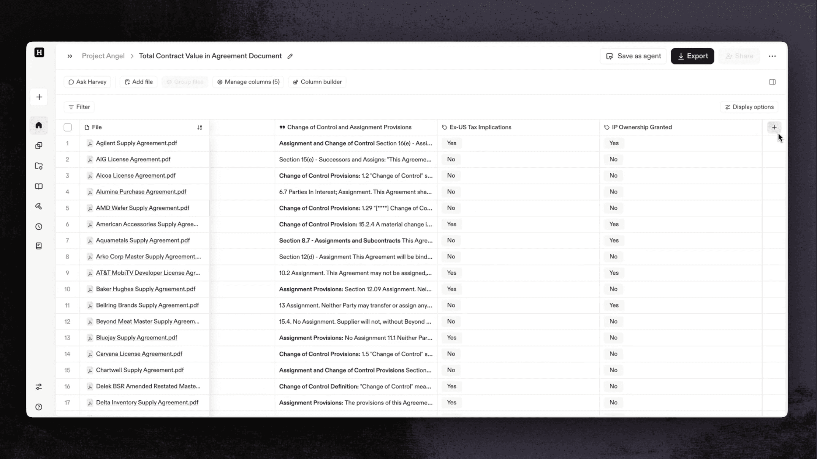Tick the select-all files checkbox
The height and width of the screenshot is (459, 817).
tap(68, 127)
